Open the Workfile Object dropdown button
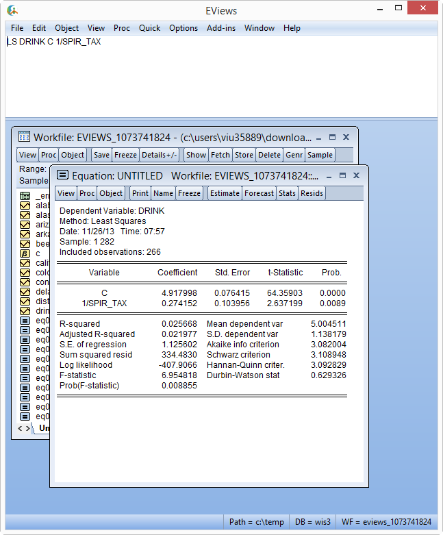This screenshot has height=535, width=443. [x=73, y=155]
